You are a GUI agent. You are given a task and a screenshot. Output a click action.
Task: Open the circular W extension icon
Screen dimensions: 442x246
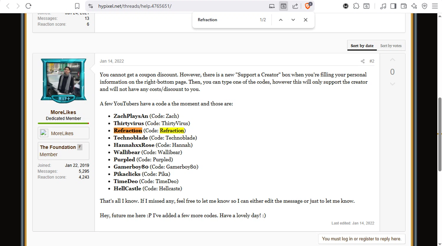tap(346, 6)
